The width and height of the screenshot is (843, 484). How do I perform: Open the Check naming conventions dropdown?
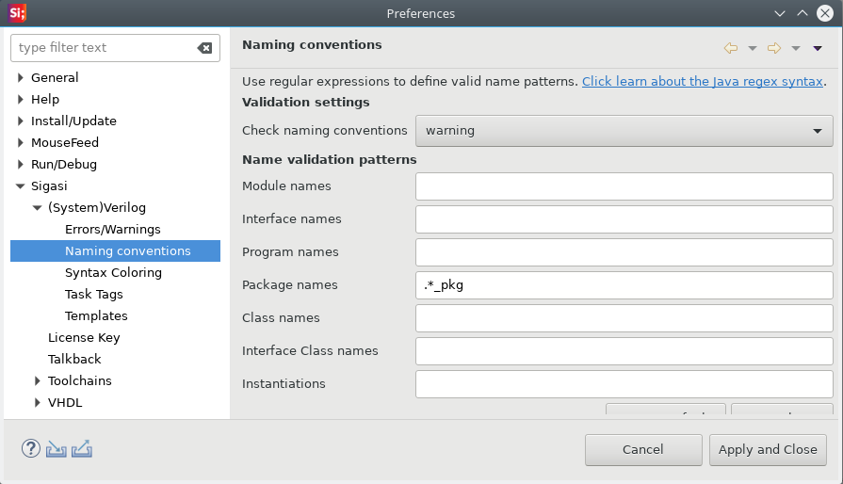coord(624,131)
